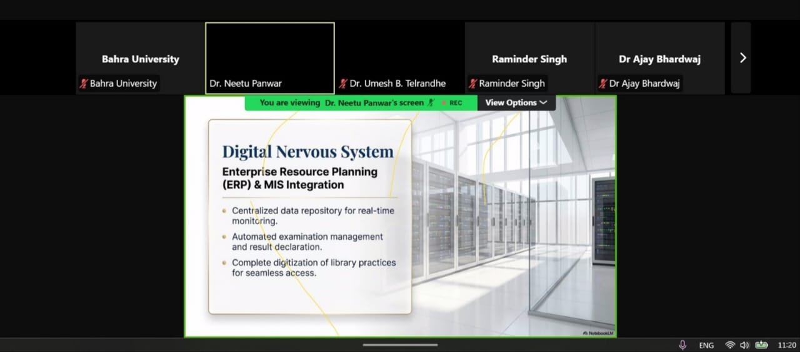Open Wi-Fi network icon in system tray
Image resolution: width=800 pixels, height=352 pixels.
[729, 345]
